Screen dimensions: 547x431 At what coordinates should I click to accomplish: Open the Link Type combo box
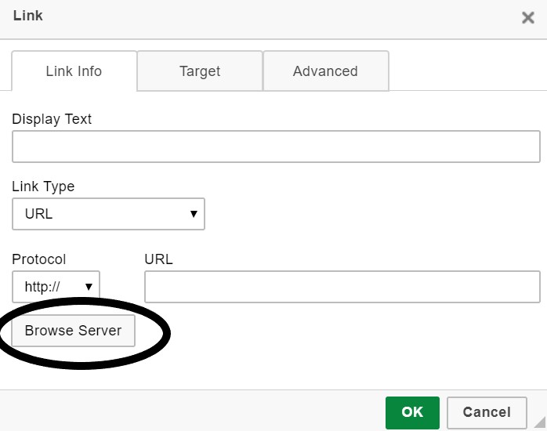click(108, 214)
